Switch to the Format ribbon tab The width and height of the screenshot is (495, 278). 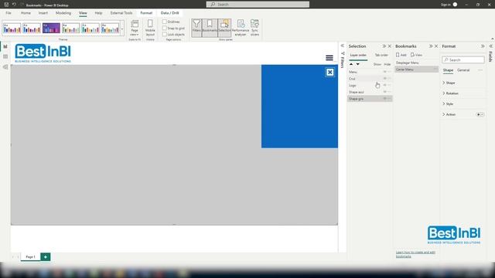coord(146,13)
